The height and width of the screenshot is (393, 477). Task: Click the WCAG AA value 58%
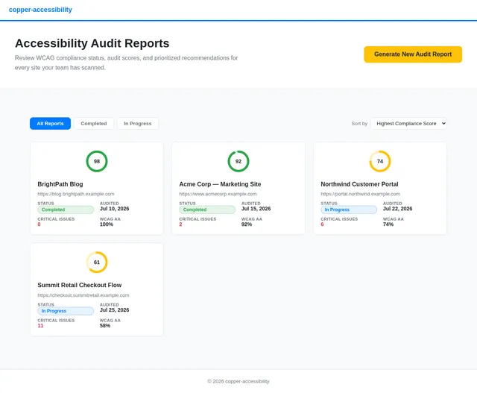coord(105,326)
